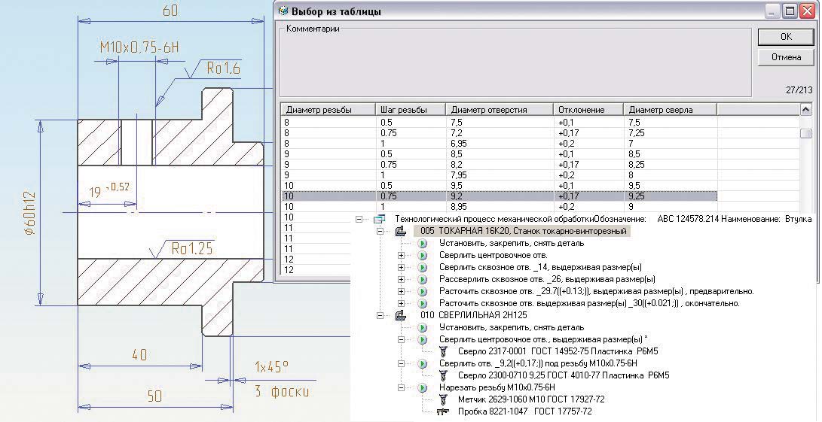Select Пробка 8221-1047 ГОСТ 17757-72 row
This screenshot has height=422, width=822.
(524, 411)
